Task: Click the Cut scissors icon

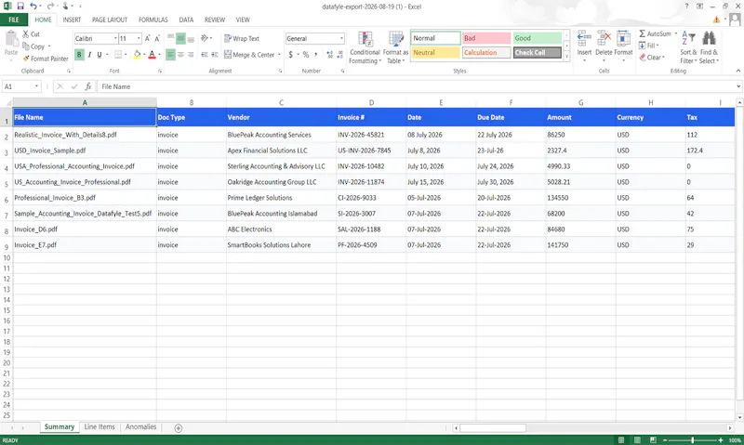Action: click(26, 34)
